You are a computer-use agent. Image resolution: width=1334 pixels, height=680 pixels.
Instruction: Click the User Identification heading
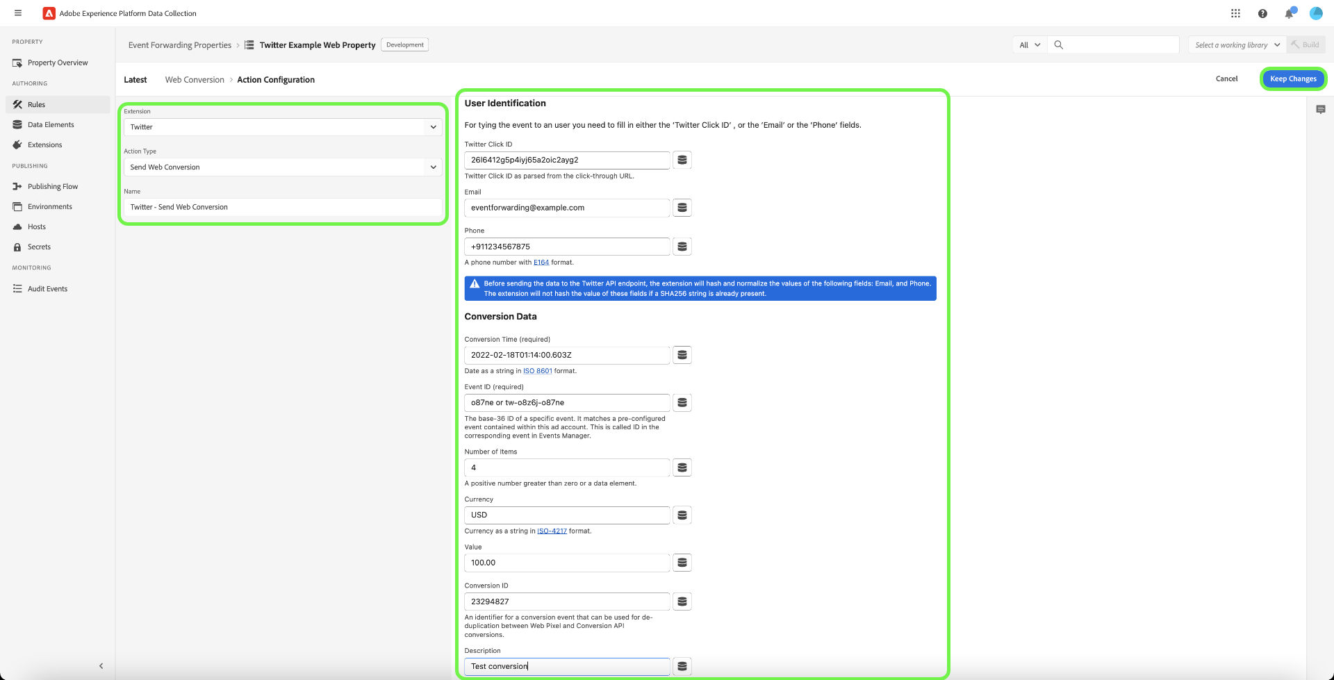tap(505, 103)
